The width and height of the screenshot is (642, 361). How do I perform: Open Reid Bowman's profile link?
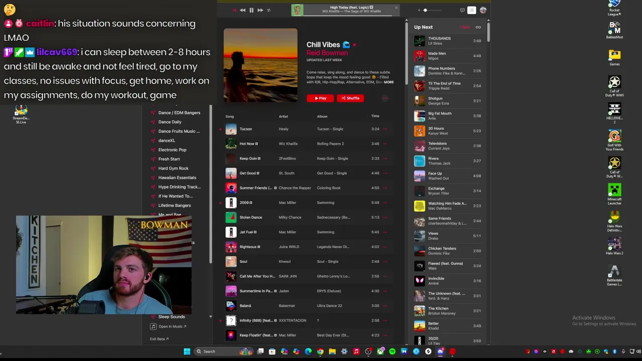click(327, 53)
